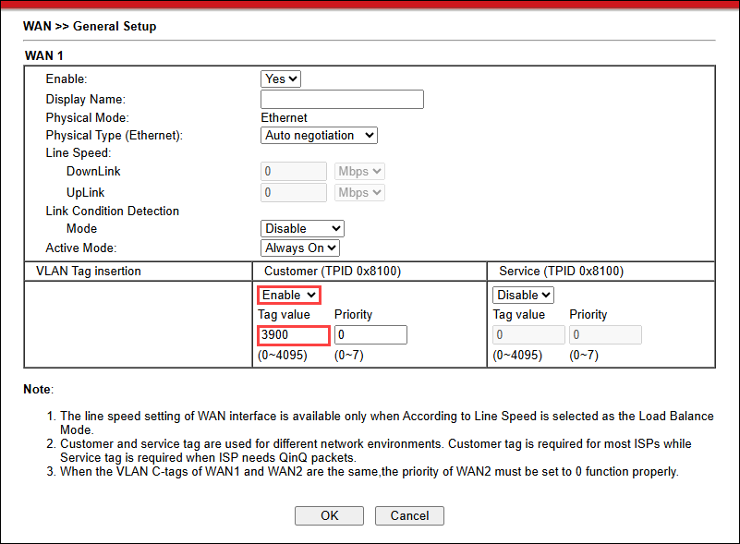Click the UpLink speed input field
Viewport: 740px width, 544px height.
click(x=294, y=193)
